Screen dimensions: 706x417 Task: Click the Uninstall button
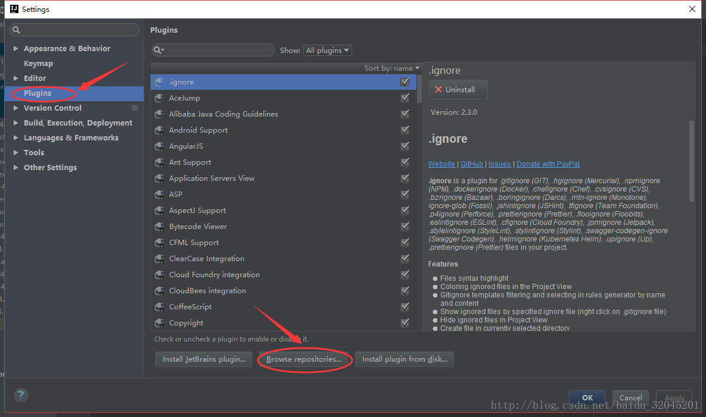click(x=458, y=89)
